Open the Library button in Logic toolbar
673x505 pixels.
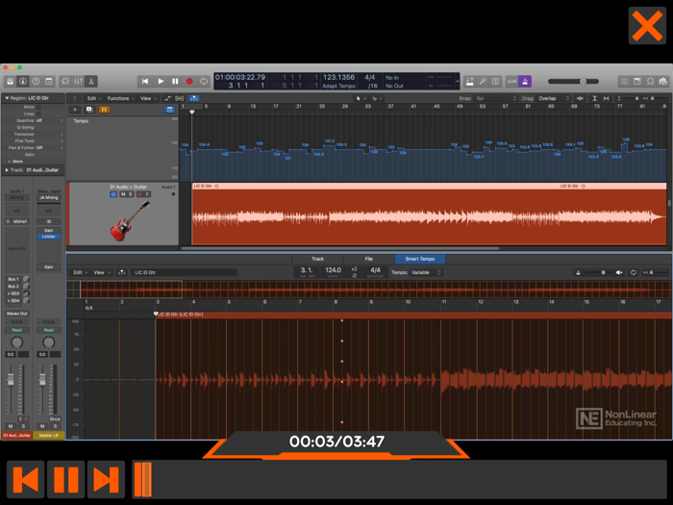(11, 81)
